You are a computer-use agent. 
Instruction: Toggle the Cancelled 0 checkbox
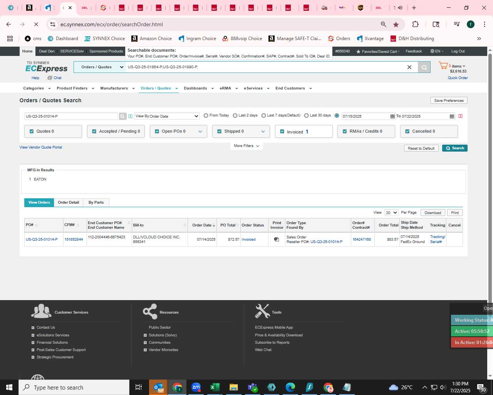pyautogui.click(x=407, y=132)
